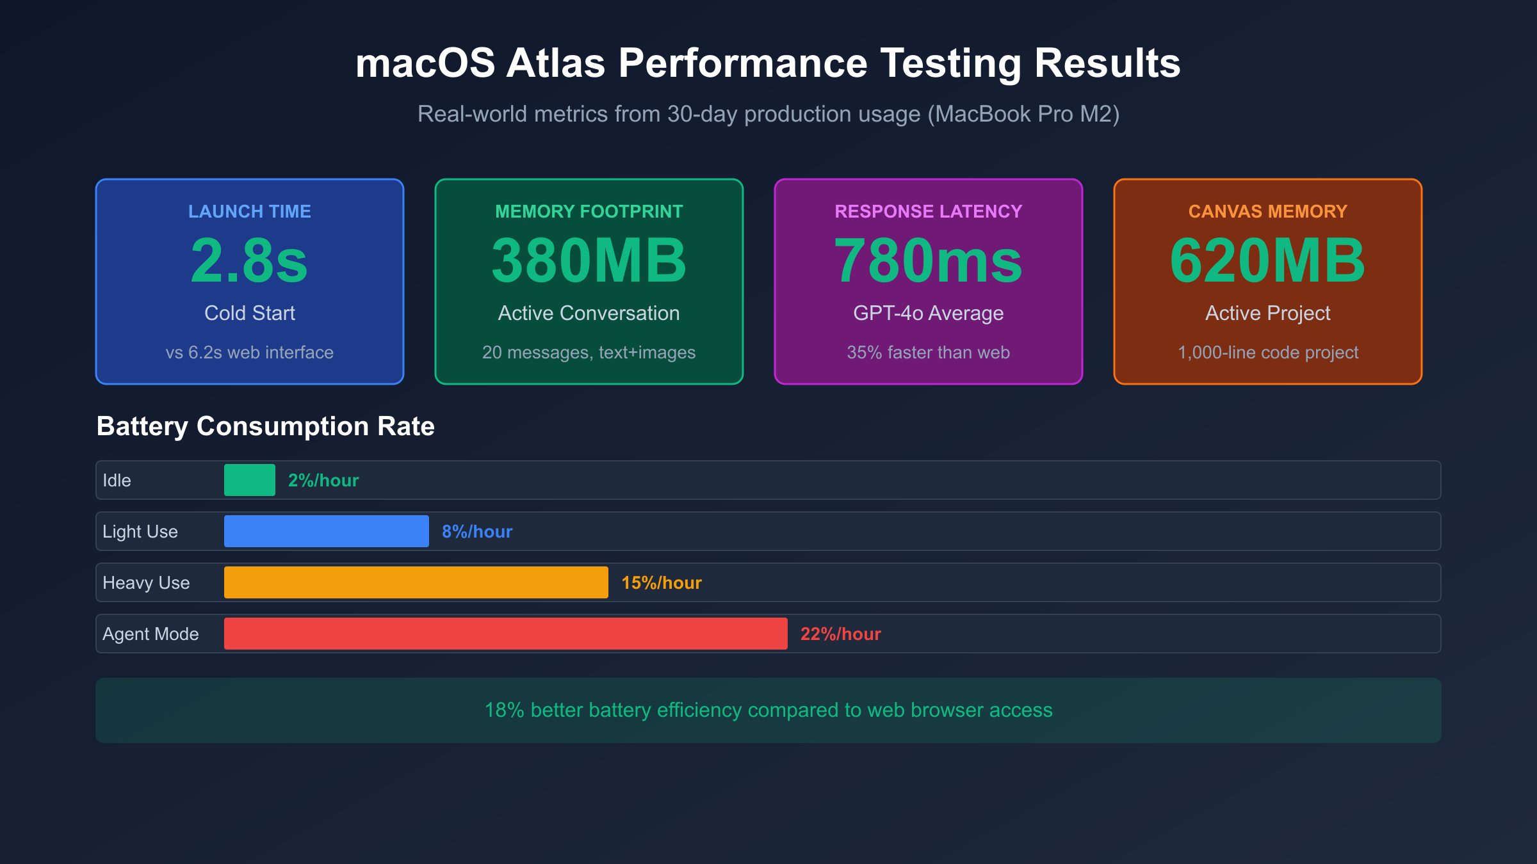Click the green Idle battery bar

(x=250, y=480)
